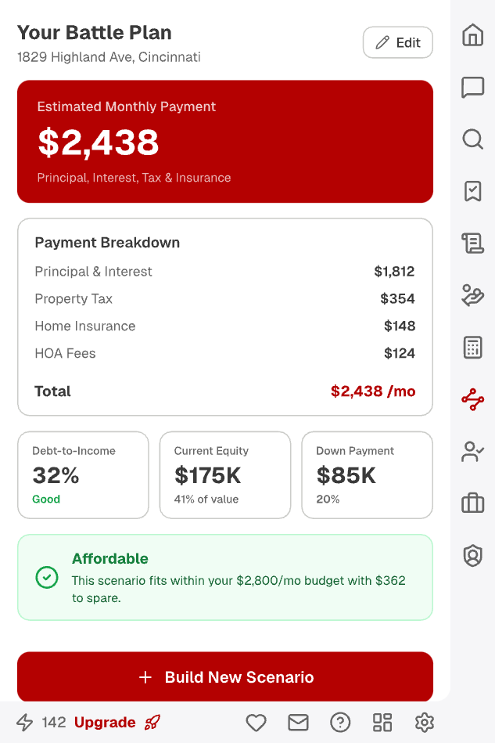Image resolution: width=495 pixels, height=743 pixels.
Task: Select the Debt-to-Income card showing 32%
Action: [x=83, y=474]
